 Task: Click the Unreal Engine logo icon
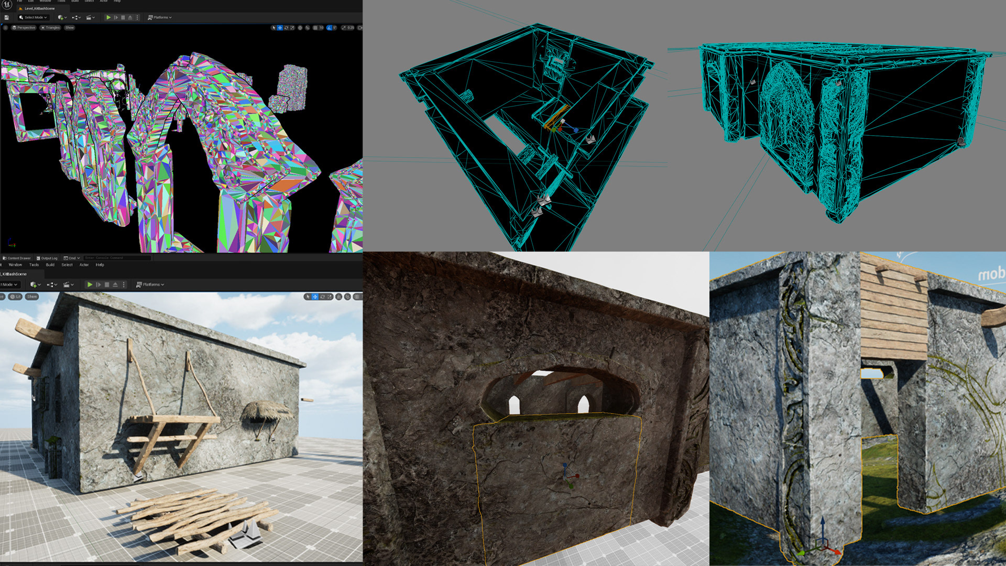(7, 4)
